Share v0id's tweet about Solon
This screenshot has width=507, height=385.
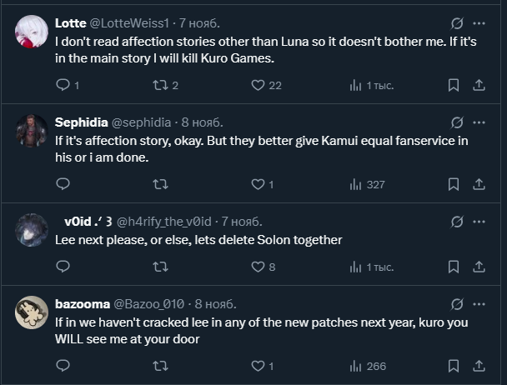coord(479,267)
